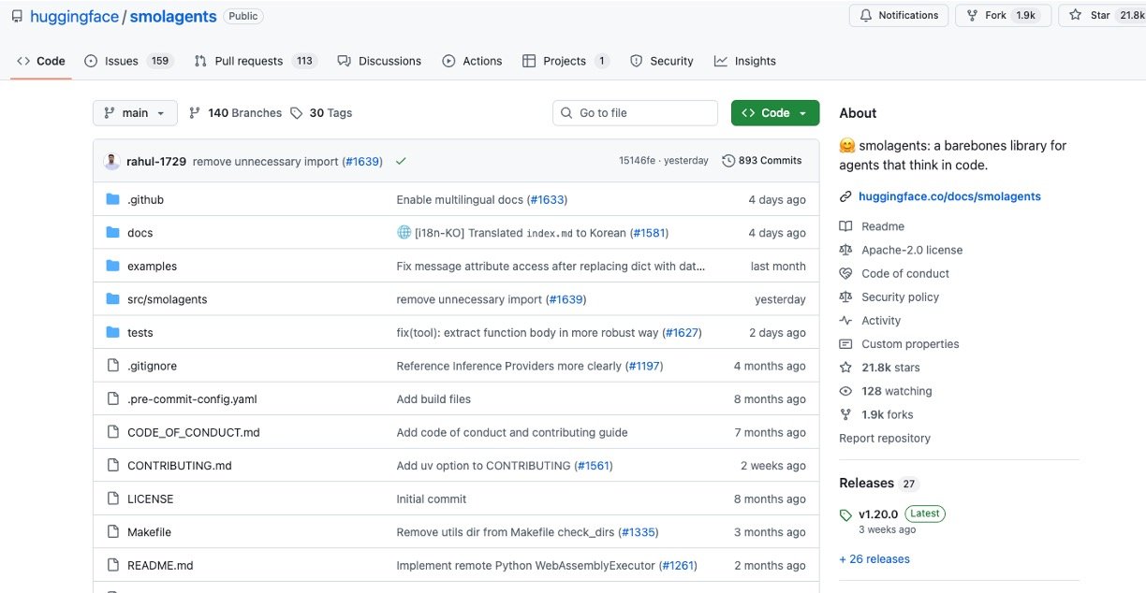
Task: Click the tags icon next to 30 Tags
Action: pyautogui.click(x=297, y=113)
